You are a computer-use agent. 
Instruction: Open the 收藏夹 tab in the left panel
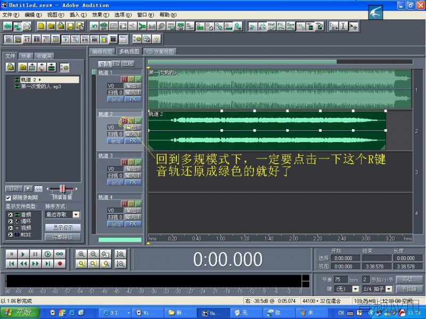click(44, 56)
